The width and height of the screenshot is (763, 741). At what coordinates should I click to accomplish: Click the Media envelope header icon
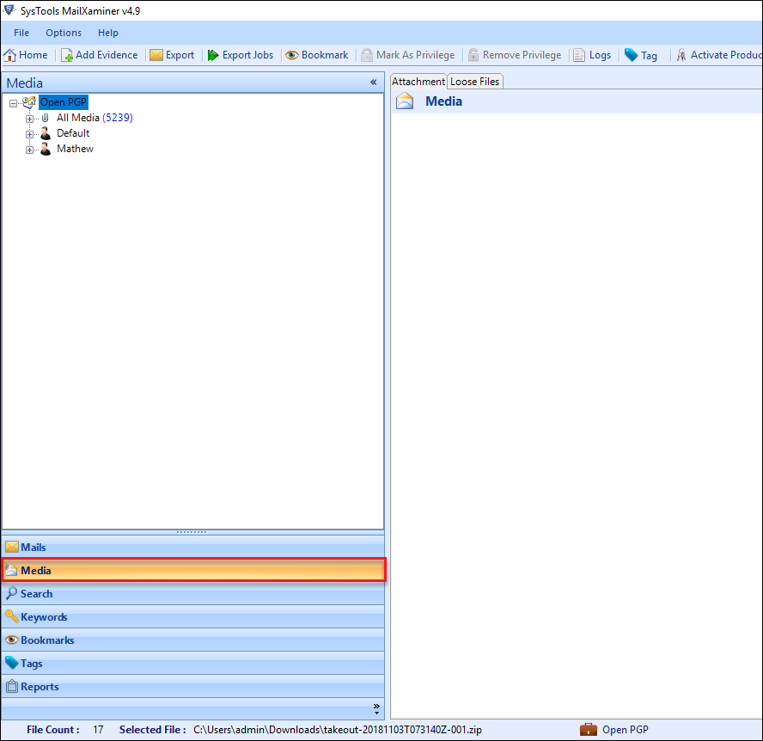pyautogui.click(x=405, y=101)
